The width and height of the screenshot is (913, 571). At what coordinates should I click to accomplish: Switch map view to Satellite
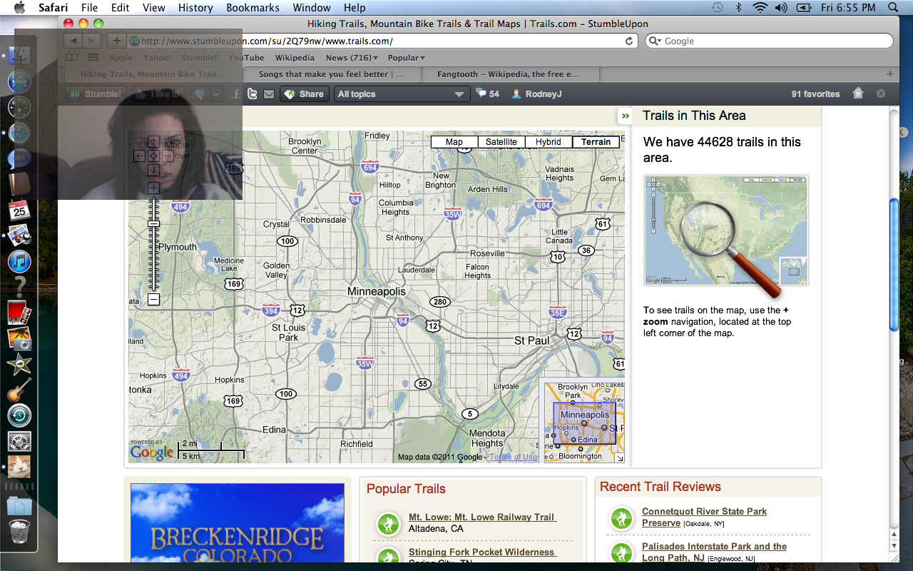coord(501,142)
